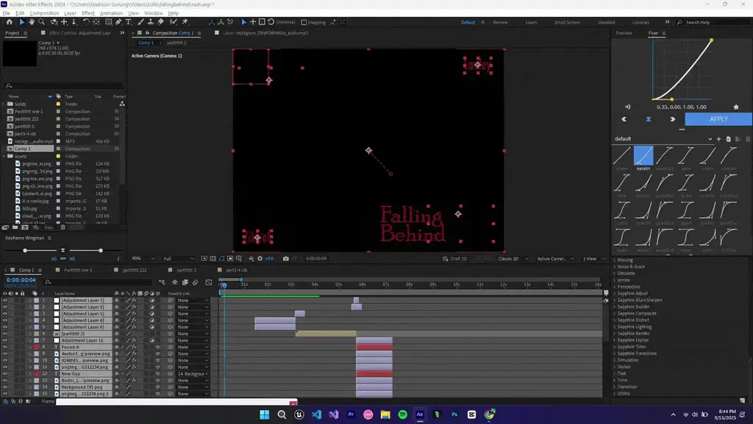Screen dimensions: 753x424
Task: Open the Parent dropdown for New Guy layer
Action: [x=193, y=373]
